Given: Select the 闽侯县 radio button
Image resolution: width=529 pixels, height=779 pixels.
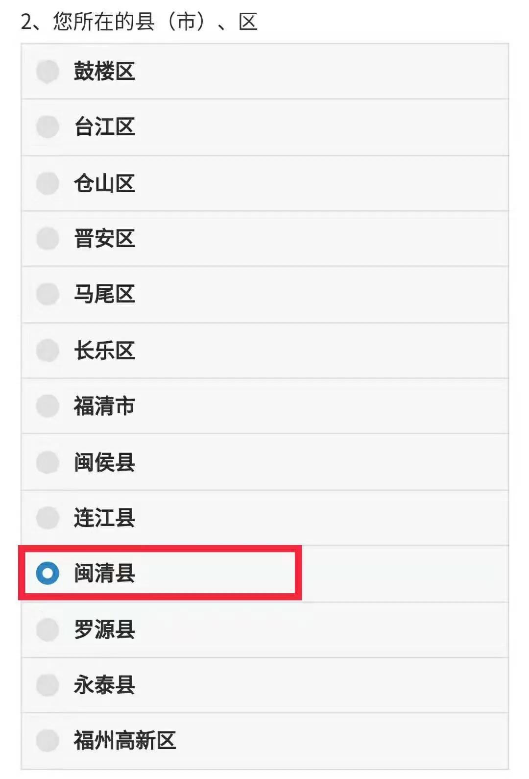Looking at the screenshot, I should click(47, 462).
